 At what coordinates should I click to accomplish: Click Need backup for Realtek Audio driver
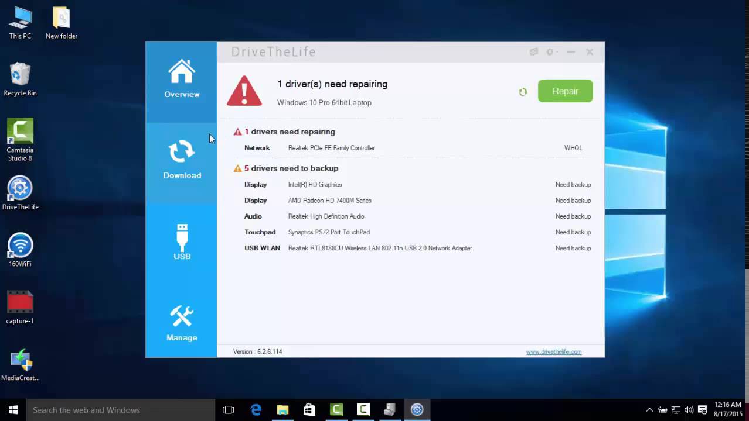(x=573, y=216)
